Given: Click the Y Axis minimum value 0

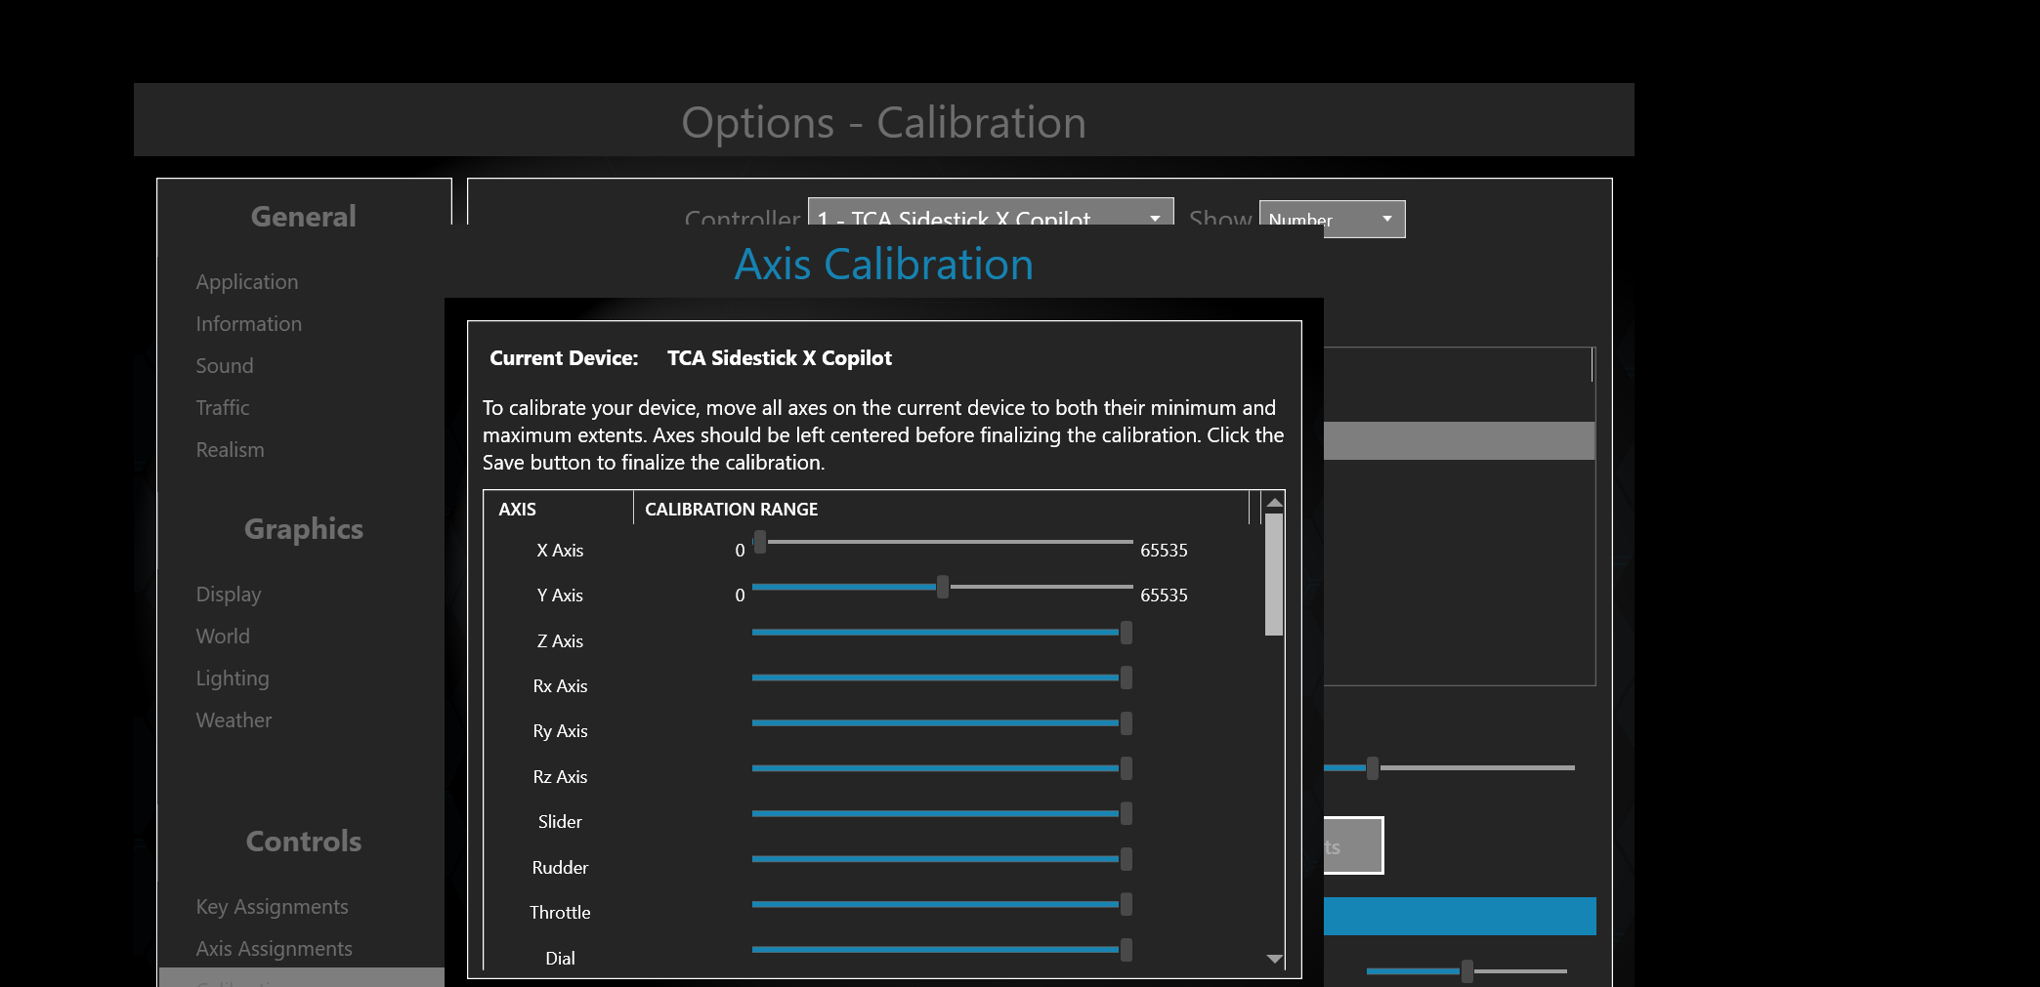Looking at the screenshot, I should [740, 596].
